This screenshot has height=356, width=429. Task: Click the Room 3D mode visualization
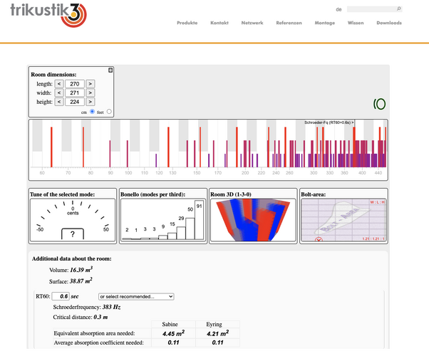tap(253, 220)
